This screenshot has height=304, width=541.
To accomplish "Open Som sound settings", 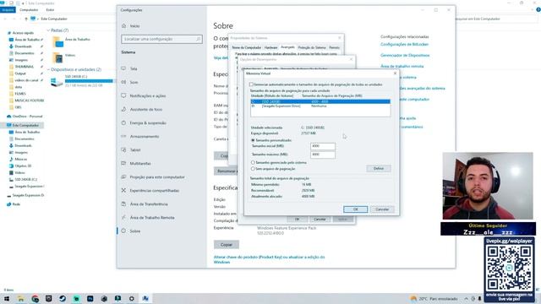I will (134, 82).
